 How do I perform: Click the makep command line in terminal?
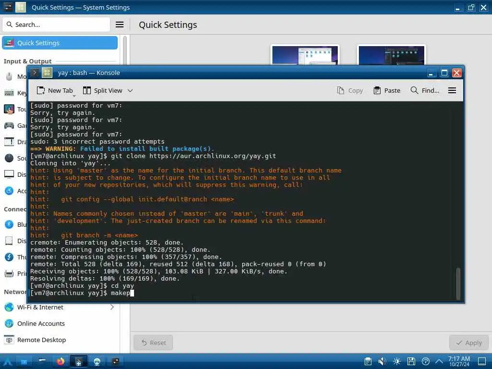82,293
